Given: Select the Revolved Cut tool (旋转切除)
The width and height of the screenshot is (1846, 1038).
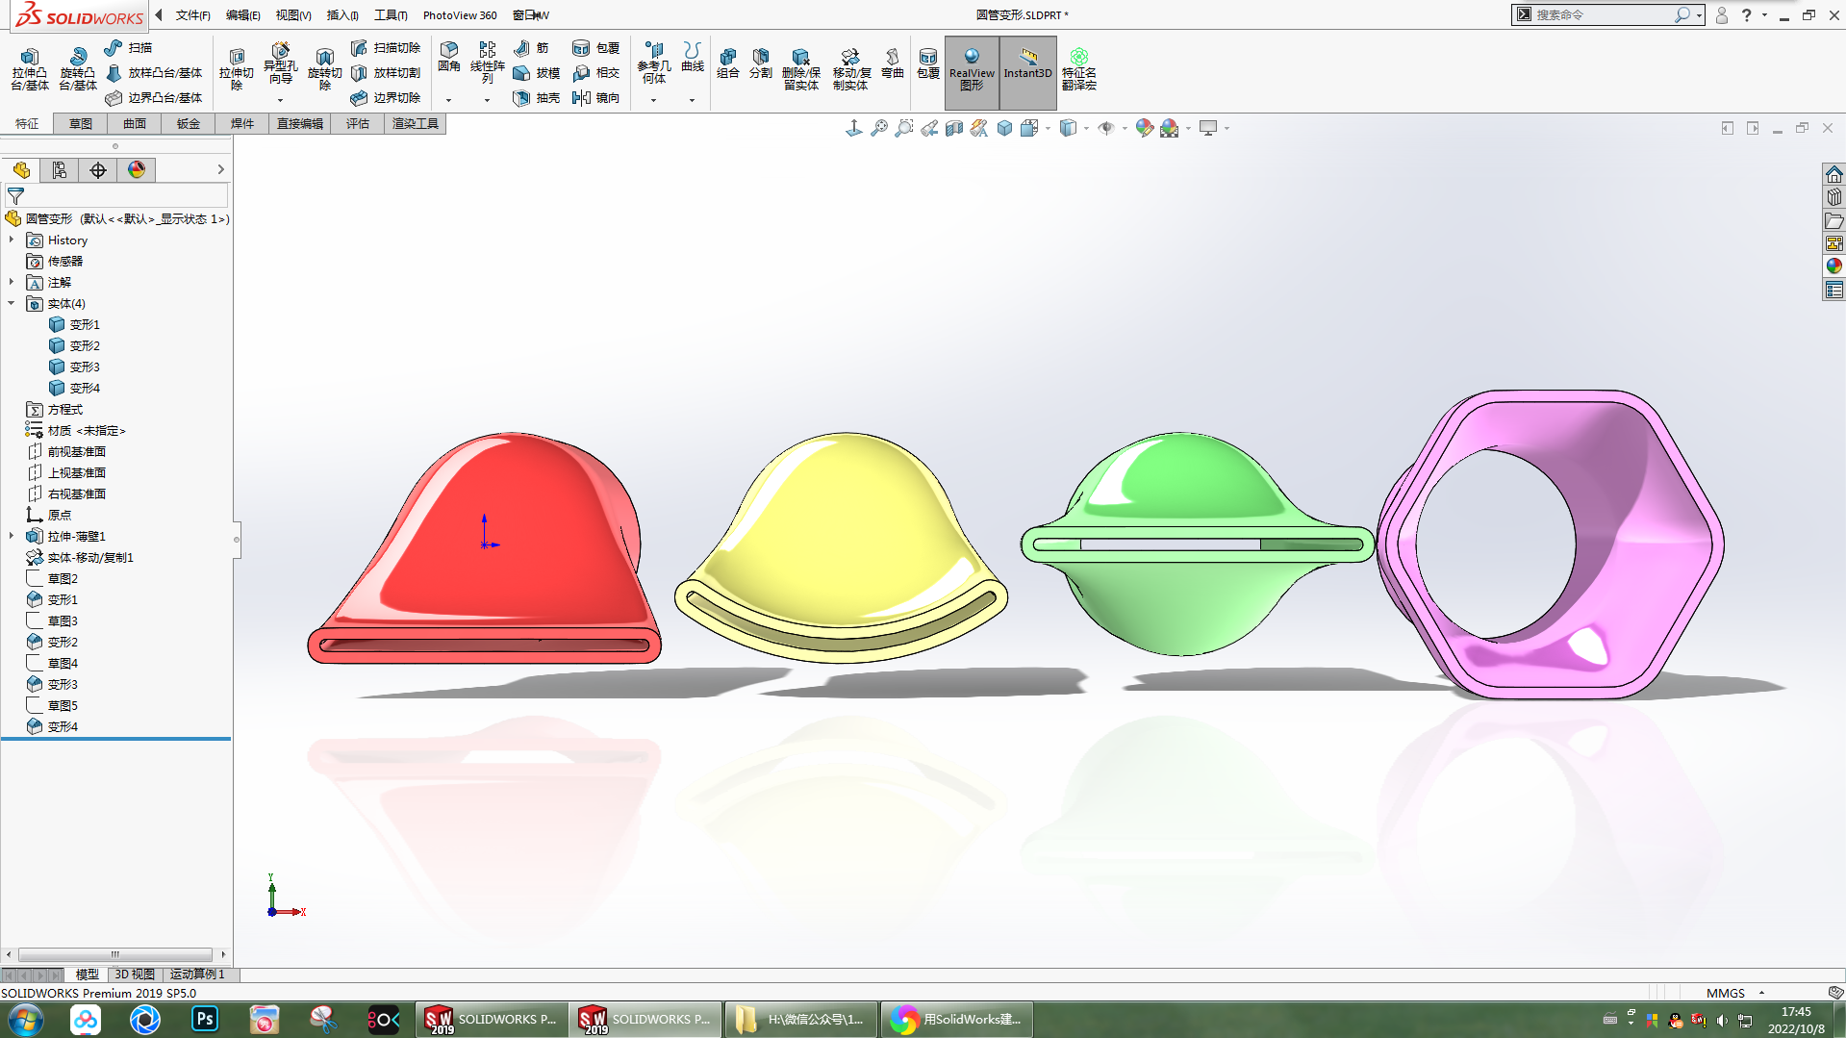Looking at the screenshot, I should coord(325,69).
